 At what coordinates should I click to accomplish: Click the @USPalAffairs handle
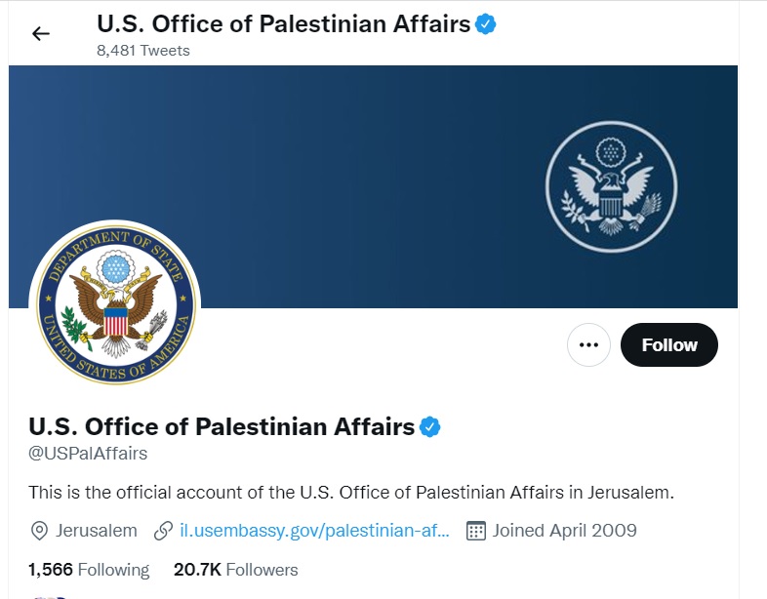point(88,454)
